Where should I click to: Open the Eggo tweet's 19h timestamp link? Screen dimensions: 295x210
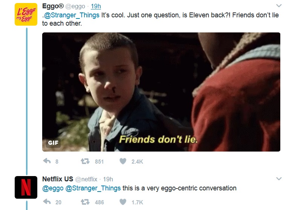[x=96, y=6]
